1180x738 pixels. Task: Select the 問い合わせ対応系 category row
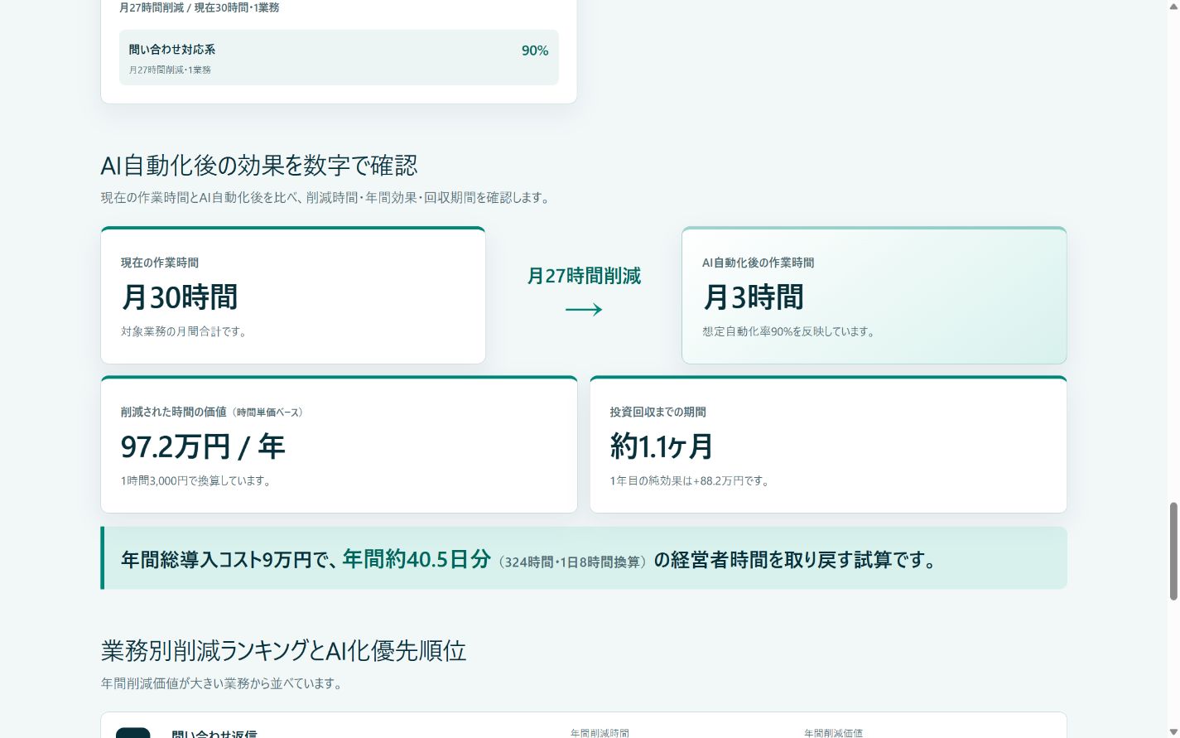coord(339,57)
